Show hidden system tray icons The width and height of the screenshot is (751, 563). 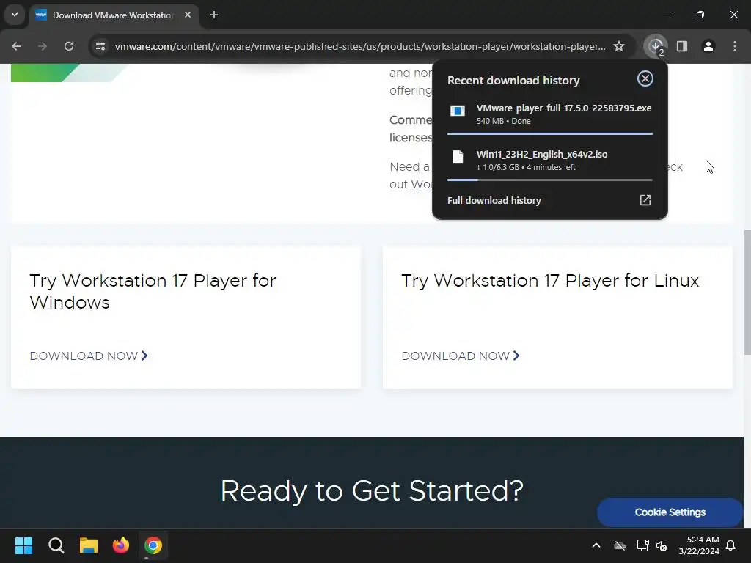[596, 545]
